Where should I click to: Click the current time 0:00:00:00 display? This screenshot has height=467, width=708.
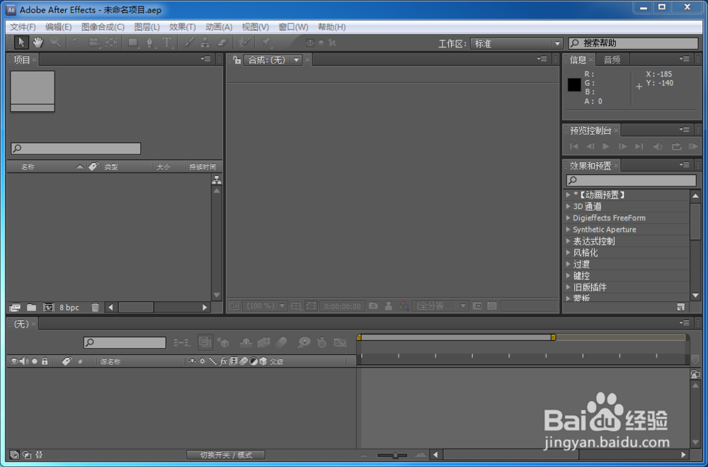[343, 306]
